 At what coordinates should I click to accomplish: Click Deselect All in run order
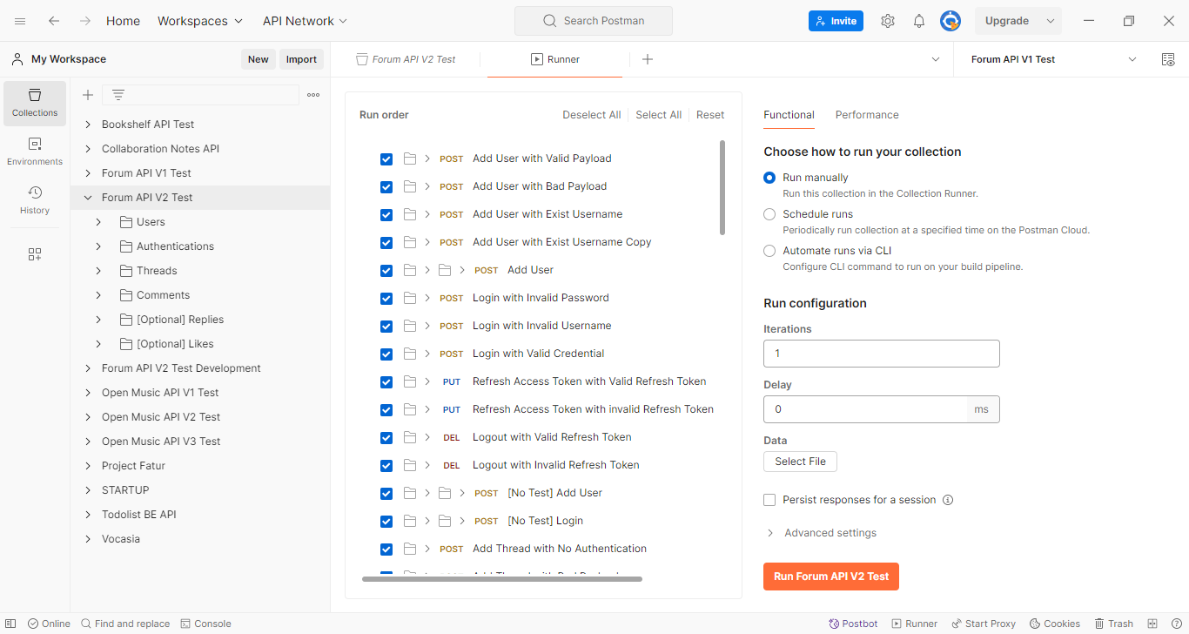click(x=592, y=115)
